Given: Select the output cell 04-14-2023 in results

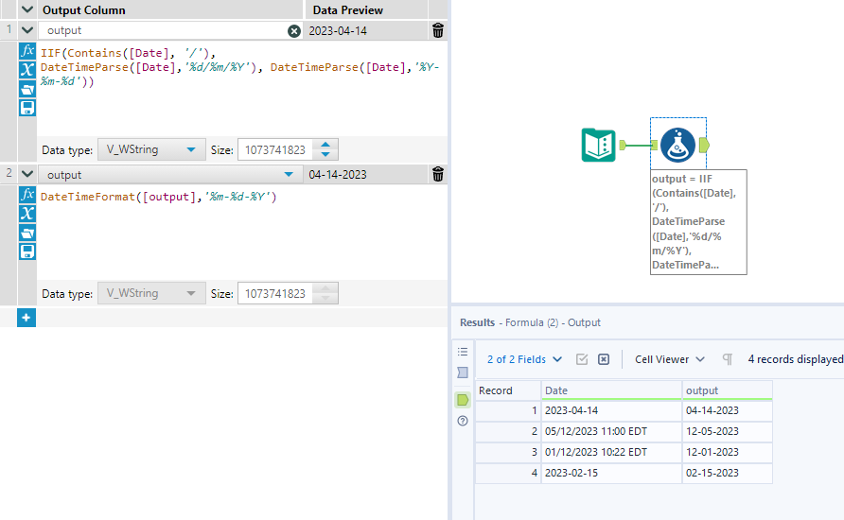Looking at the screenshot, I should [727, 410].
